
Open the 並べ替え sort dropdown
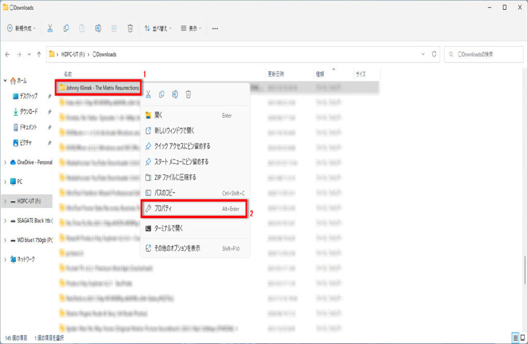[x=158, y=28]
